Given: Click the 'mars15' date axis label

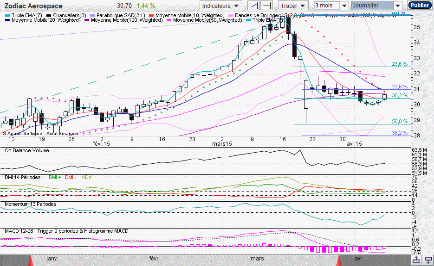Looking at the screenshot, I should (222, 144).
